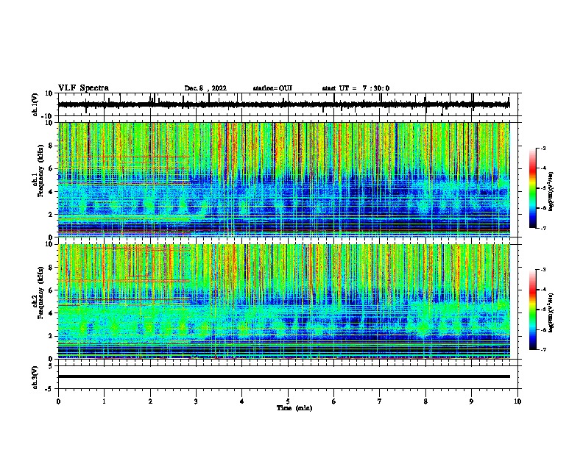583x450 pixels.
Task: Select the date text "Dec. 8, 2022"
Action: [x=205, y=88]
